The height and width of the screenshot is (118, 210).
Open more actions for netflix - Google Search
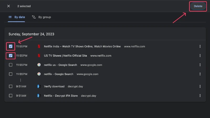200,74
